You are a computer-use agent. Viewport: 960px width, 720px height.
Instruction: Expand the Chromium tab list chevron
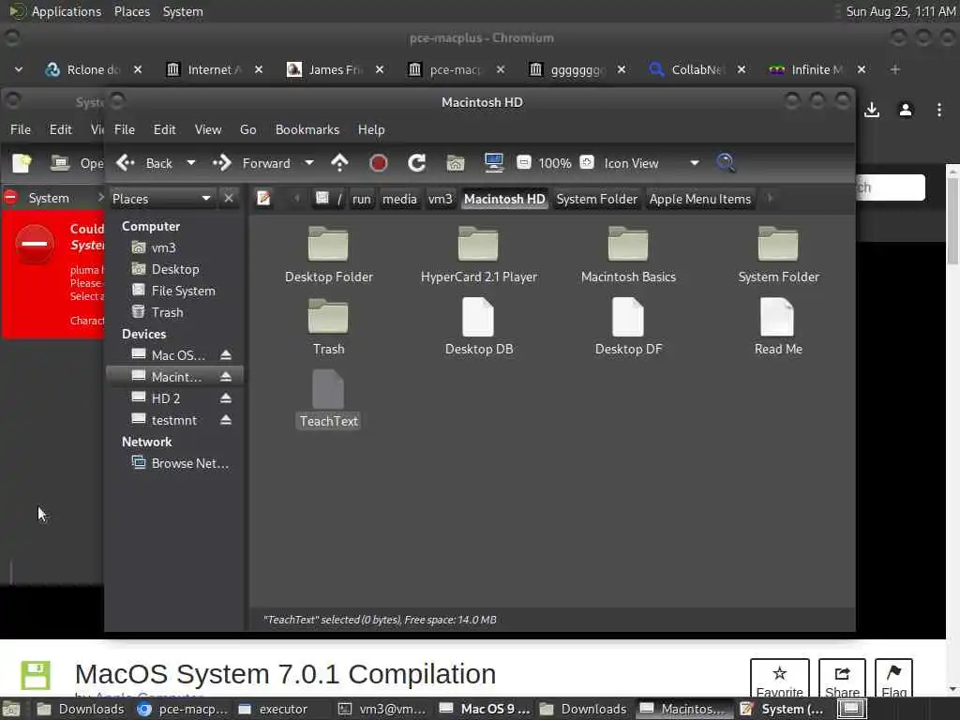click(x=19, y=69)
